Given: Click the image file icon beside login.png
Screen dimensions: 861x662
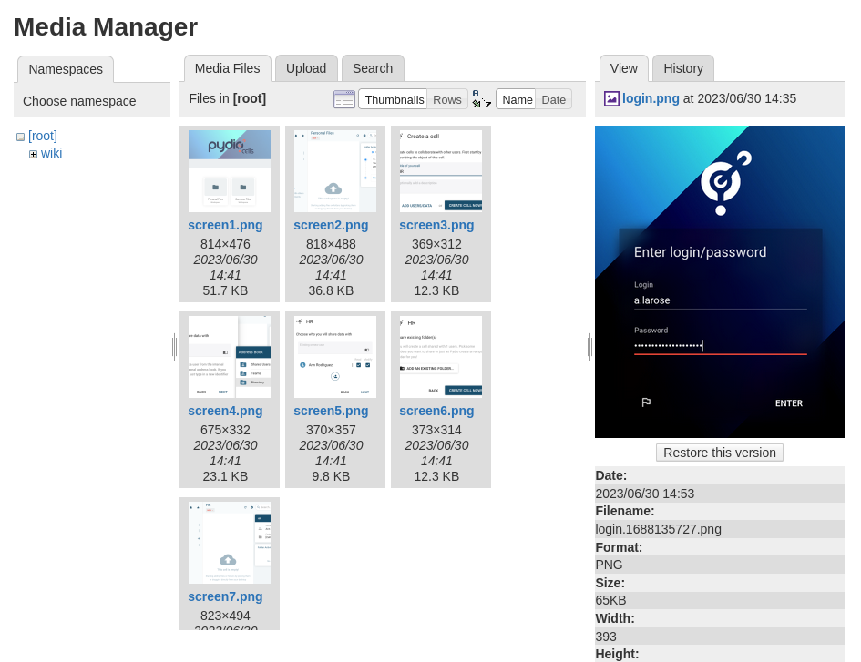Looking at the screenshot, I should [611, 98].
